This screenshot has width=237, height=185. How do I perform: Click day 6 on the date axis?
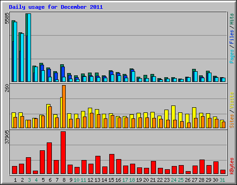click(x=50, y=180)
